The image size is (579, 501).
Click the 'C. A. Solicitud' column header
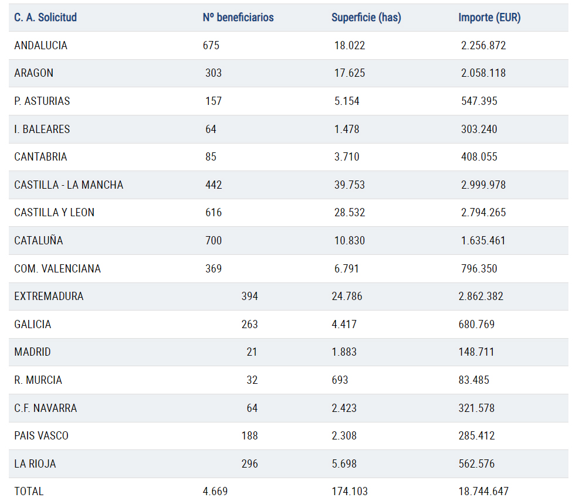tap(45, 18)
